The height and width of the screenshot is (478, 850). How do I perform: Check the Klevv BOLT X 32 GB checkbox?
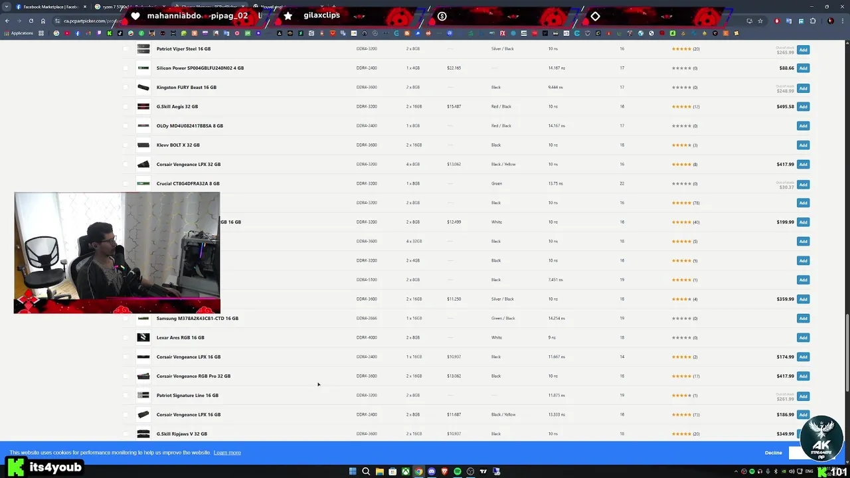point(126,145)
